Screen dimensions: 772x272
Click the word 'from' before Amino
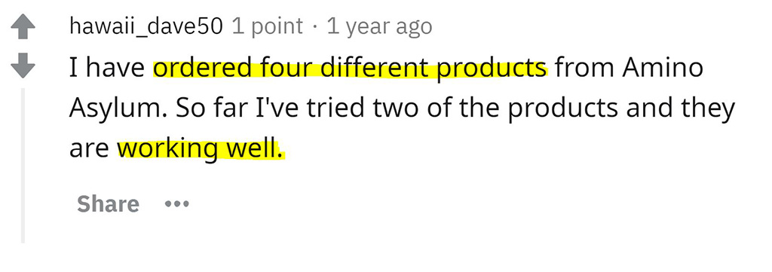click(x=585, y=68)
